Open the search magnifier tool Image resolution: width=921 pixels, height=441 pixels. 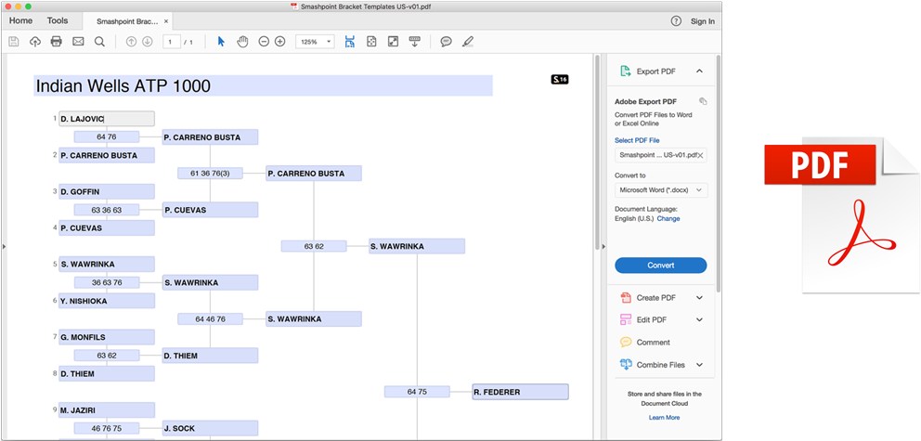point(99,42)
